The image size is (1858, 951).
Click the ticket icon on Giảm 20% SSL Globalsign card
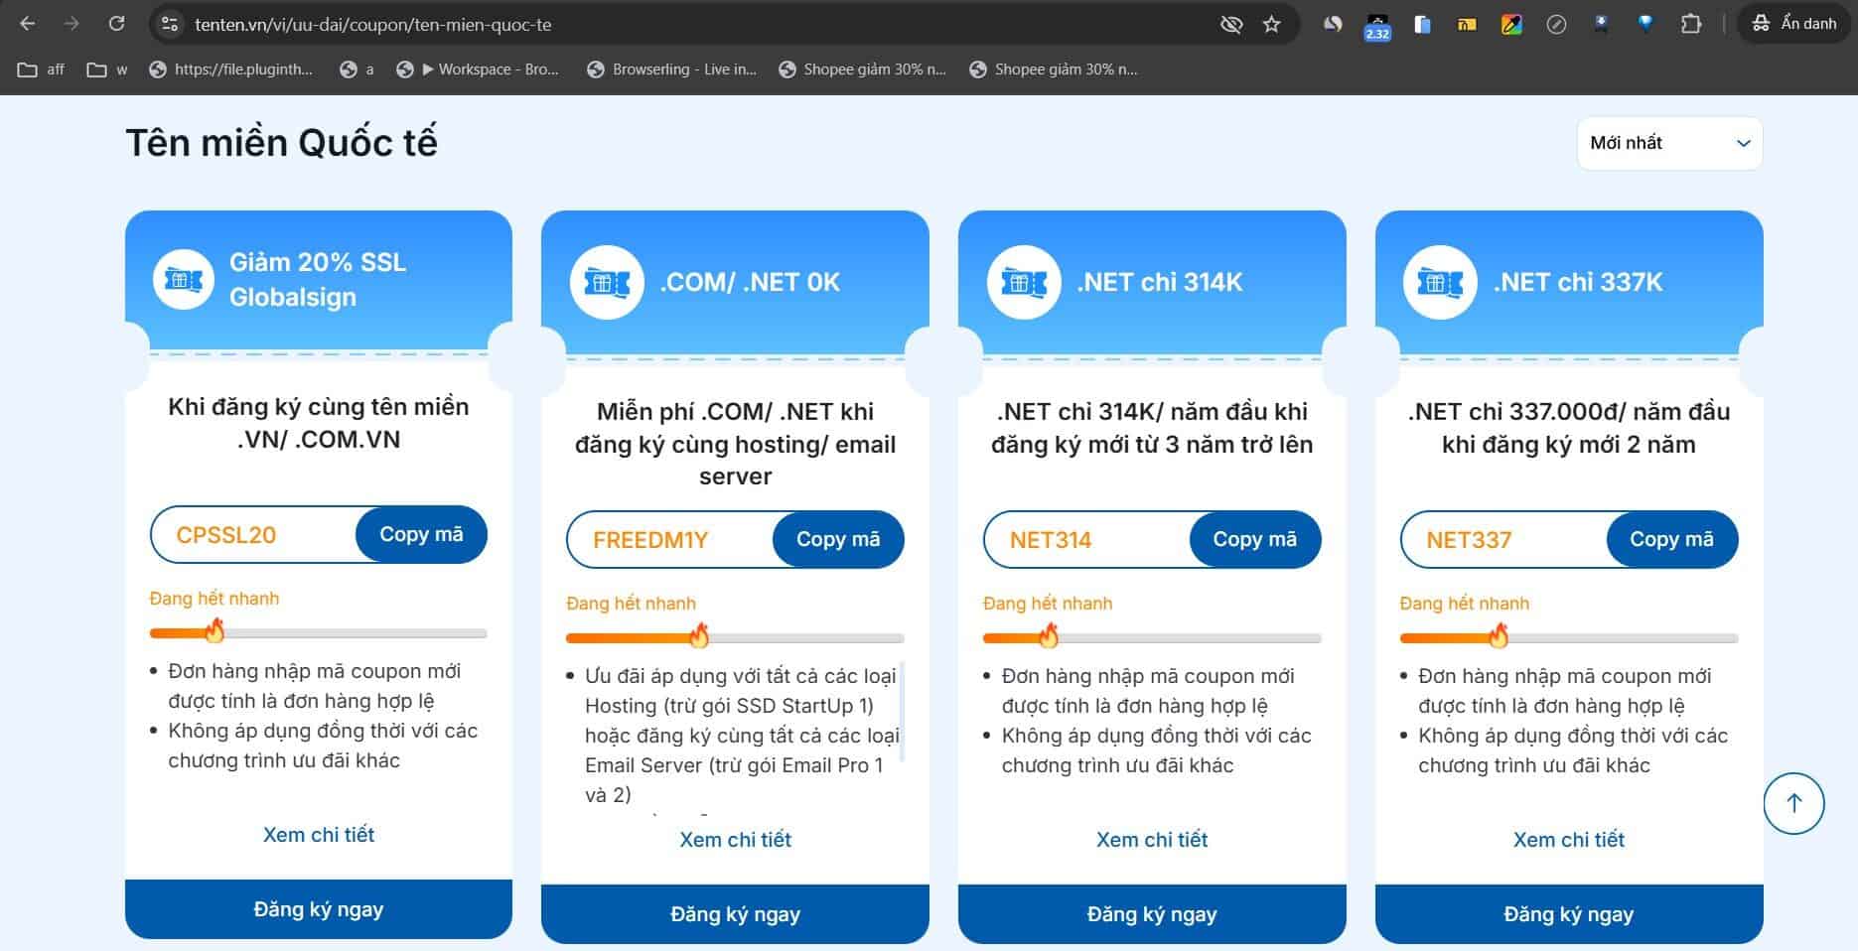point(182,280)
